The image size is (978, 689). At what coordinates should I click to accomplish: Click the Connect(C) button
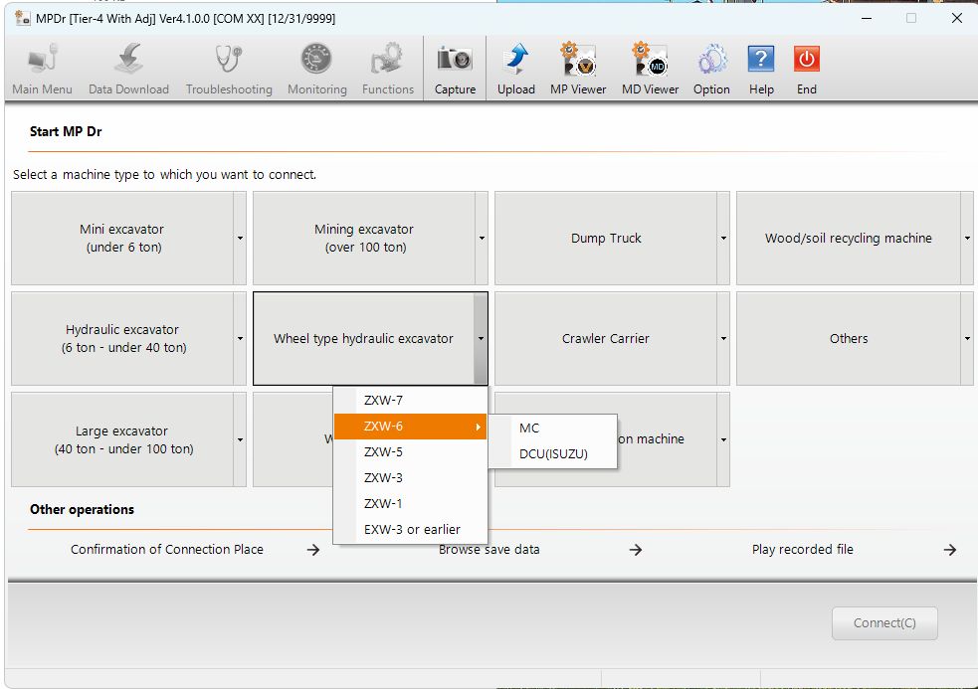(x=884, y=623)
